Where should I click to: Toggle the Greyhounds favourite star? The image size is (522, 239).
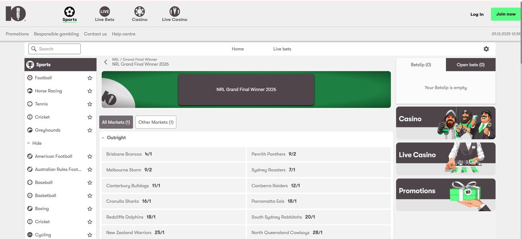pos(90,130)
